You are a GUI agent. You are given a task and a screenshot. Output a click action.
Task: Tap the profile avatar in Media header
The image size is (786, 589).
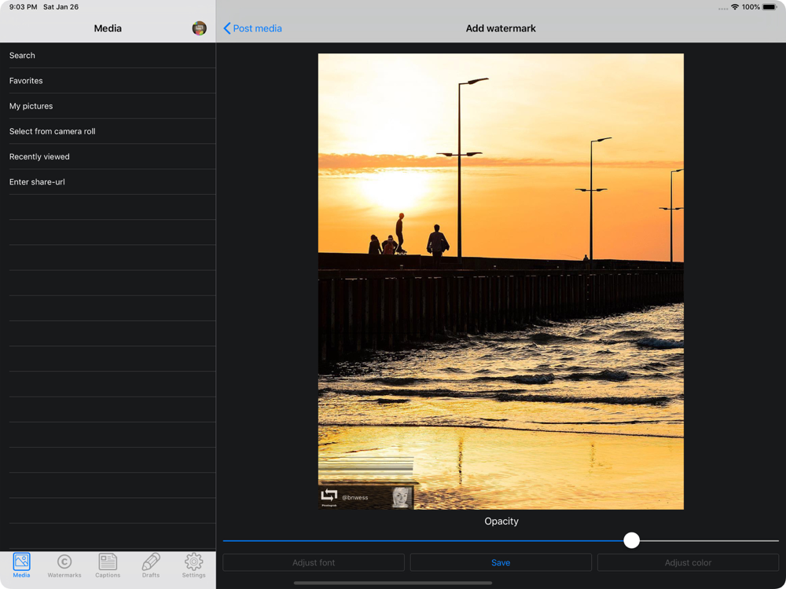point(200,28)
